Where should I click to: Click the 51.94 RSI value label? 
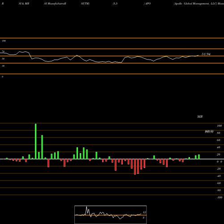click(206, 54)
